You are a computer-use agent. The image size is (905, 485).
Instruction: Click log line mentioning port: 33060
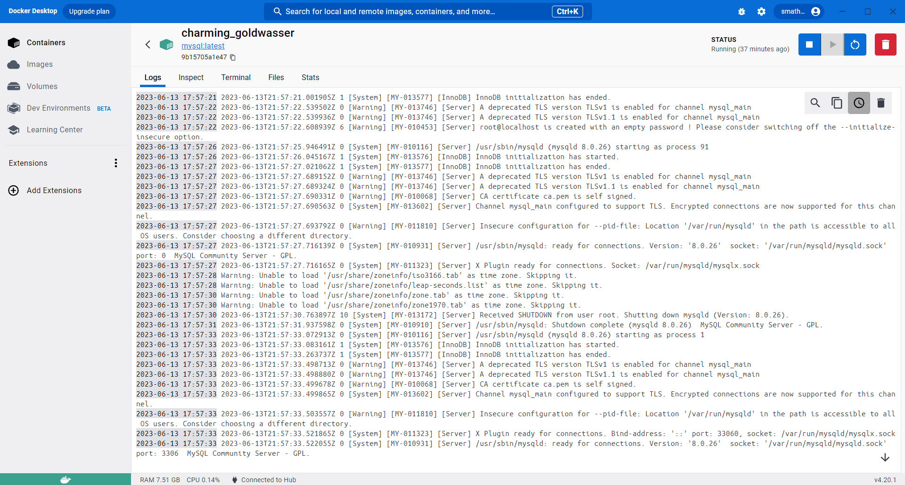point(515,434)
